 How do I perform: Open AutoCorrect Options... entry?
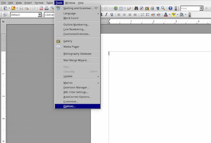[77, 97]
